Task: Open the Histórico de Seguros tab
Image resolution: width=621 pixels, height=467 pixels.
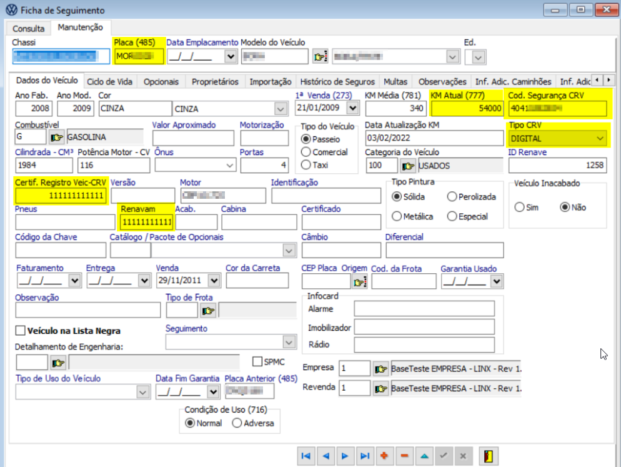Action: [337, 81]
